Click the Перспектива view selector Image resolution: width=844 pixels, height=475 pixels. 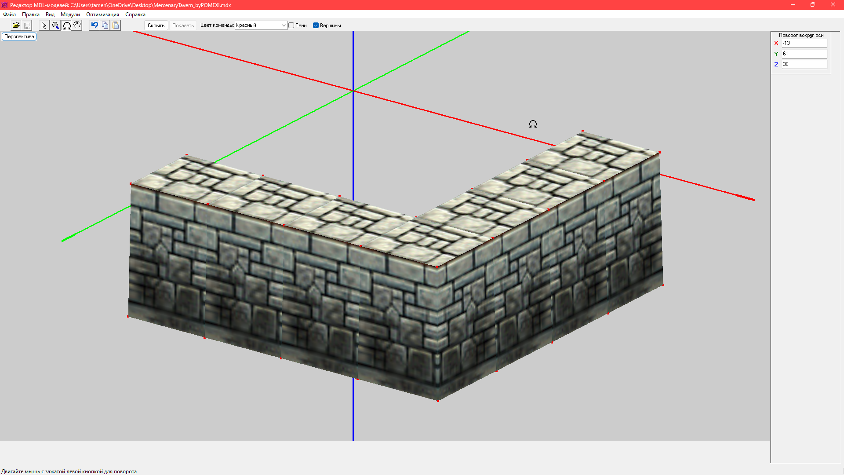[x=19, y=37]
